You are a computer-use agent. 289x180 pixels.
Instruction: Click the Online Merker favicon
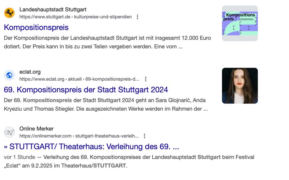[10, 132]
